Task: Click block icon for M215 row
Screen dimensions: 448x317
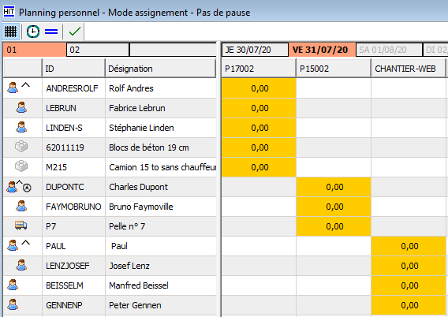Action: click(x=21, y=166)
